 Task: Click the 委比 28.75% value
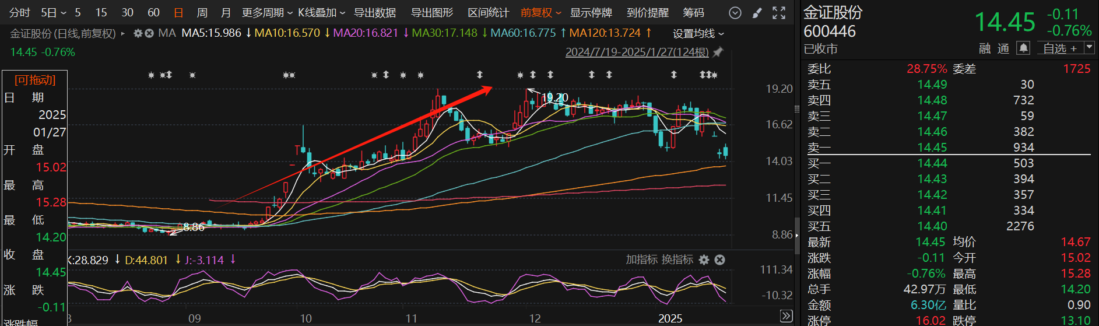point(926,69)
